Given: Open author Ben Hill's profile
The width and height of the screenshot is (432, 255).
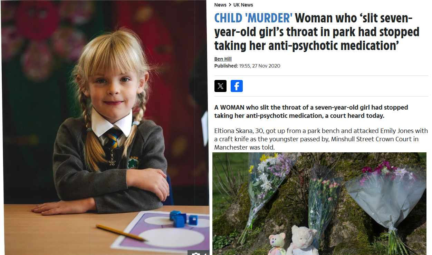Looking at the screenshot, I should click(223, 59).
